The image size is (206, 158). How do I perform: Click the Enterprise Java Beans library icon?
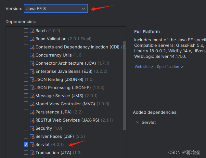point(32,72)
